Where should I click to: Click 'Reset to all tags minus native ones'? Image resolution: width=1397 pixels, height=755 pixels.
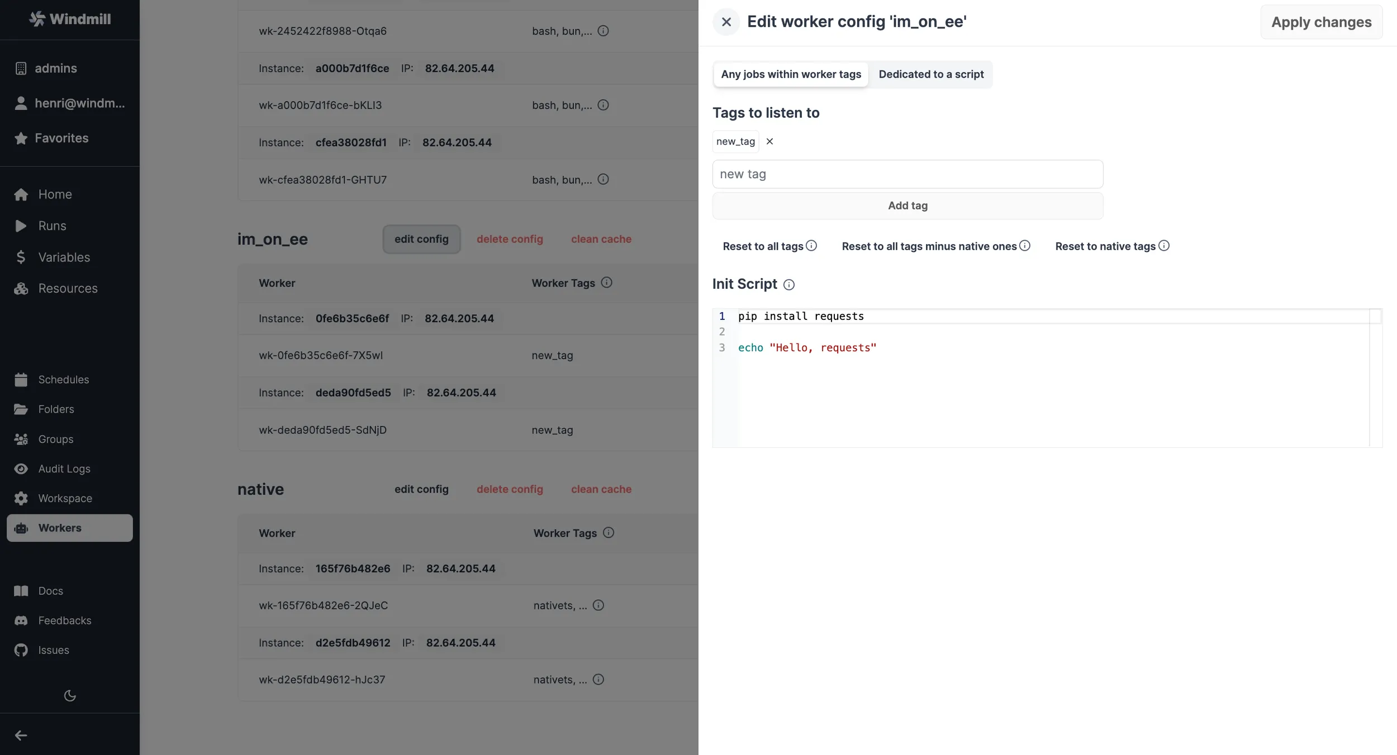coord(929,246)
